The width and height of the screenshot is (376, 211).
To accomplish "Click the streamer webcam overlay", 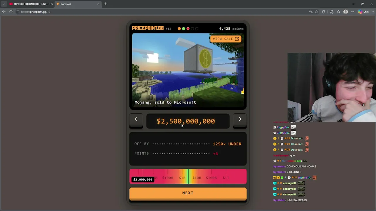I will click(332, 87).
